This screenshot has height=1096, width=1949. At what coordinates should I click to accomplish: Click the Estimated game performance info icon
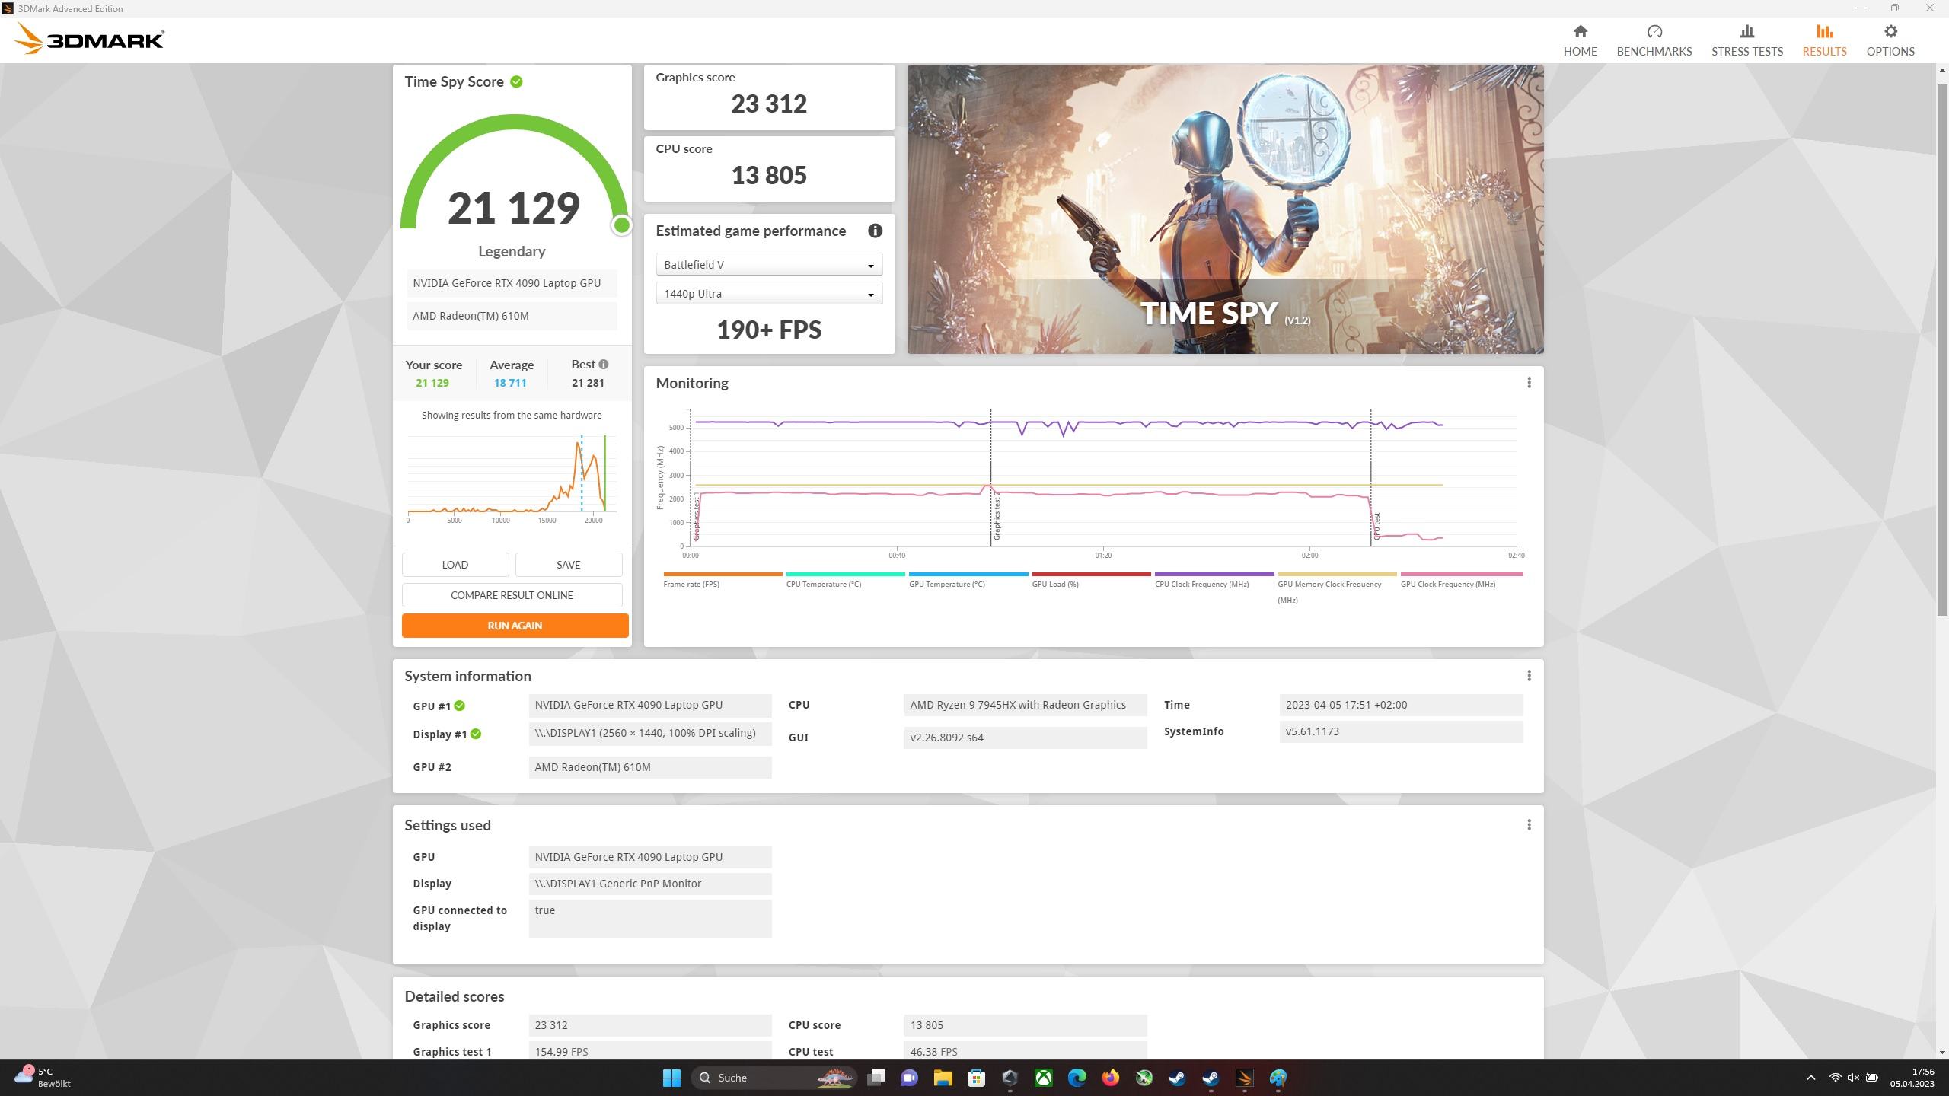click(x=875, y=231)
